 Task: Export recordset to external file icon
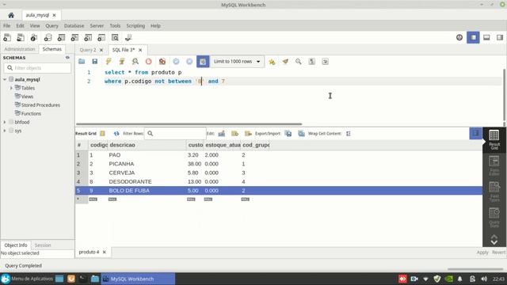[288, 134]
